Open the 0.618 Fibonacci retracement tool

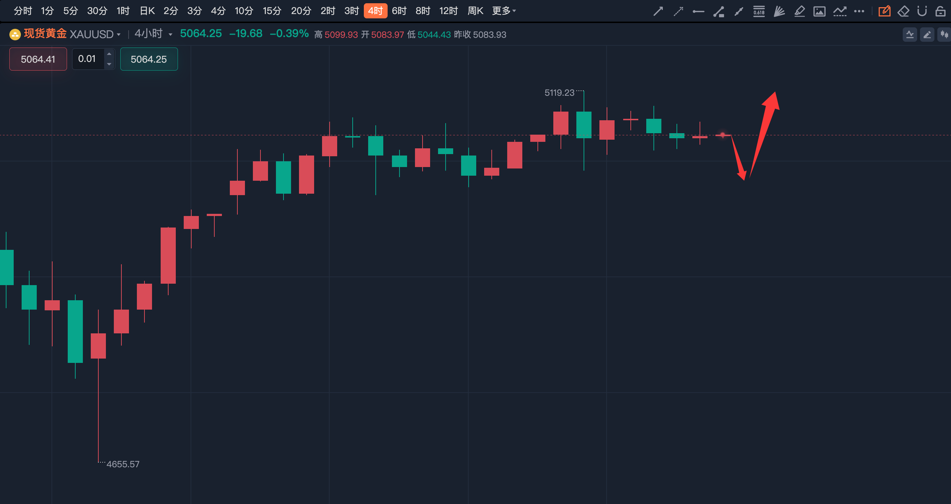coord(759,12)
